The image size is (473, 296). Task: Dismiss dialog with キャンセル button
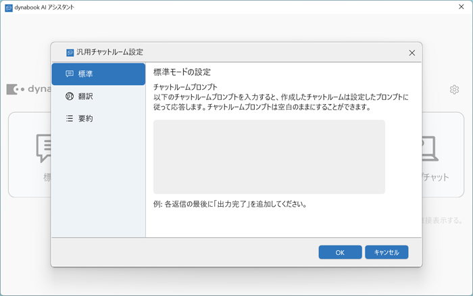coord(387,252)
